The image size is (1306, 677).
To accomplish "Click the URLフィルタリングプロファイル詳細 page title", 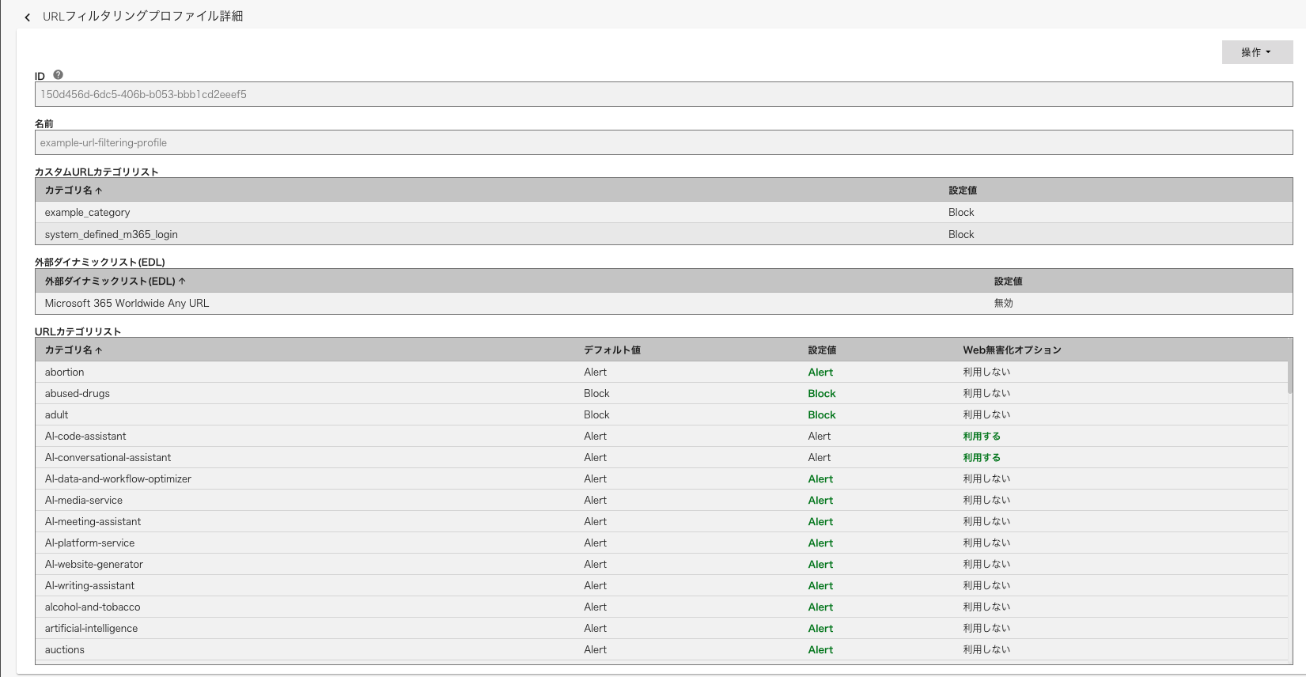I will [142, 16].
